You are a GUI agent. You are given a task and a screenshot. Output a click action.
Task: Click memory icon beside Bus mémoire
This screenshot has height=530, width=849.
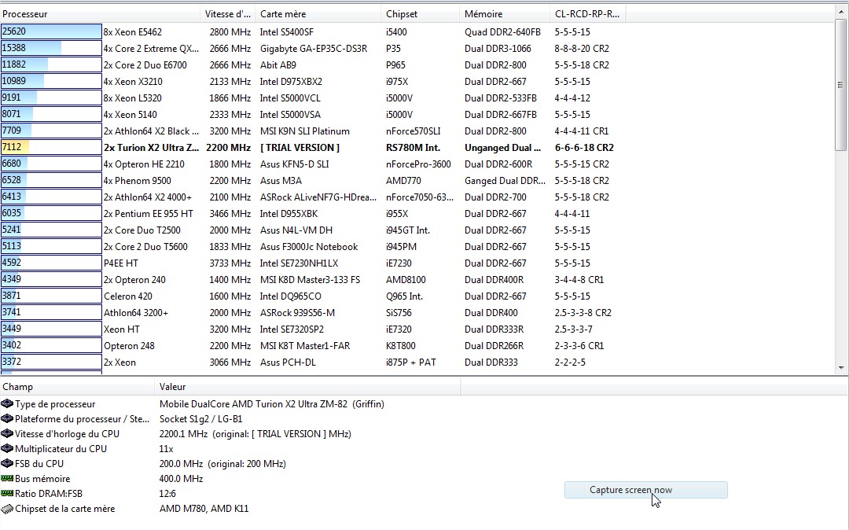pos(7,479)
